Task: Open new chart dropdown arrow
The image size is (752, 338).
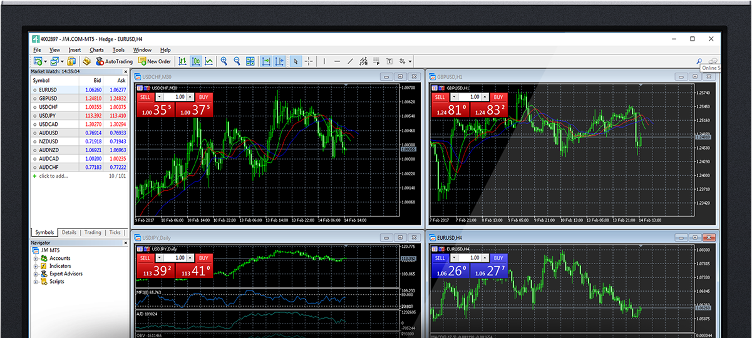Action: click(x=46, y=61)
